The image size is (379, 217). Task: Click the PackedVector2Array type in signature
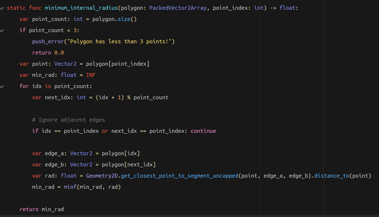pyautogui.click(x=178, y=8)
